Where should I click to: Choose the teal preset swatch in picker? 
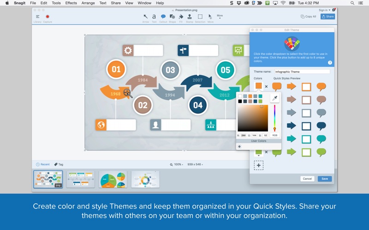[x=260, y=96]
